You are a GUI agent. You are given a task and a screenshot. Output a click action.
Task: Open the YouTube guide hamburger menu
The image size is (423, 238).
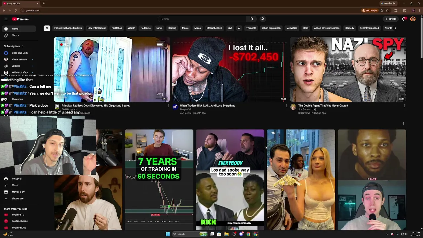tap(6, 19)
